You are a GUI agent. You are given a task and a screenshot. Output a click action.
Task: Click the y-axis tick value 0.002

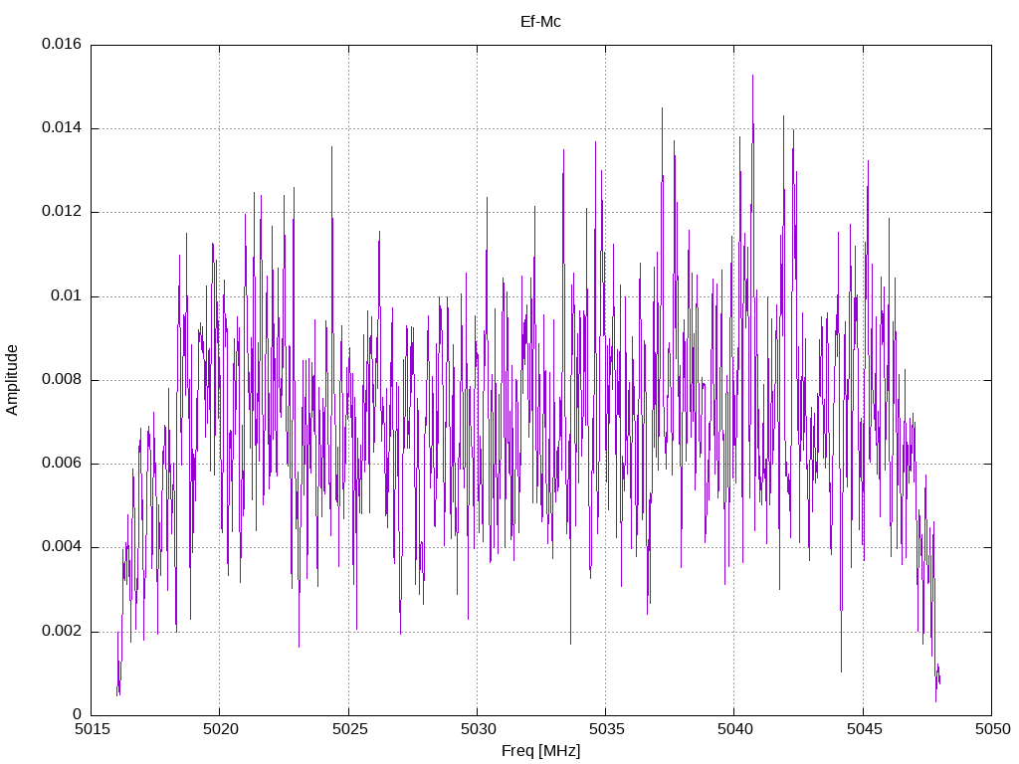(x=62, y=632)
